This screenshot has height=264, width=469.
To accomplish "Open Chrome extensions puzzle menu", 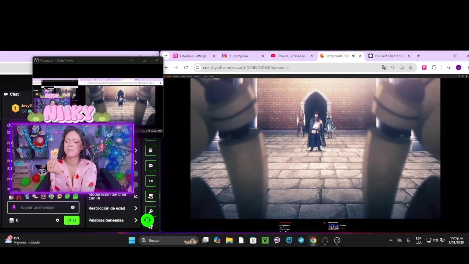I will [434, 67].
